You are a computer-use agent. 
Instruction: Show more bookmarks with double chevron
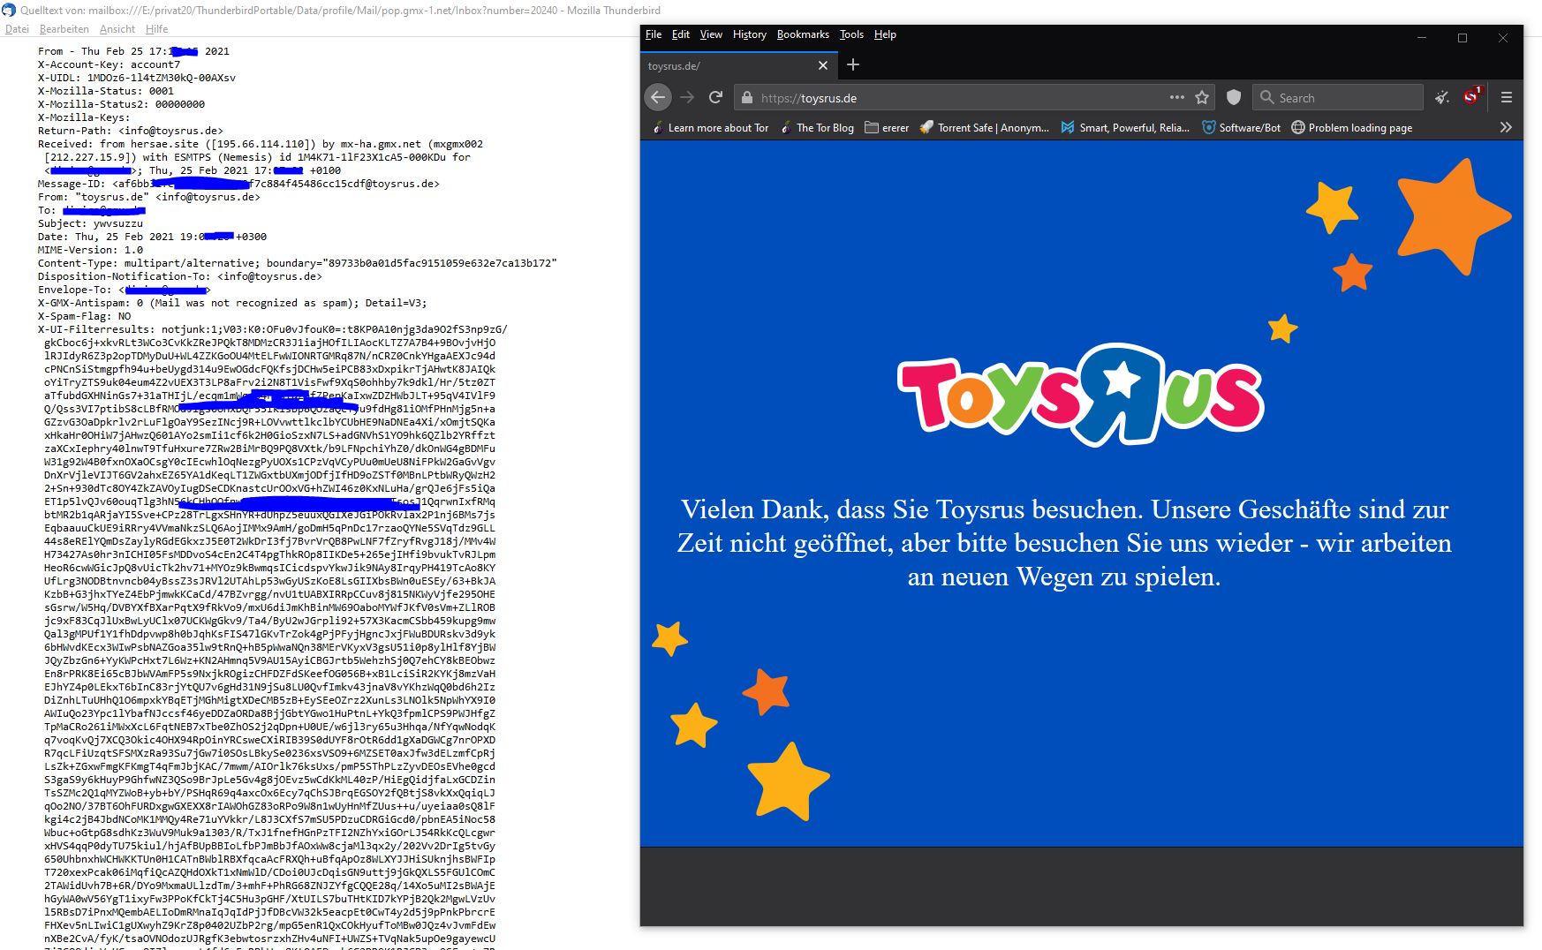(x=1506, y=127)
